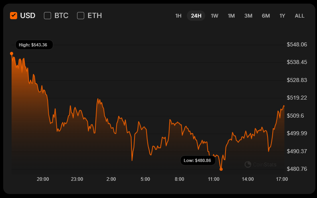Click the $480.76 price axis label
The width and height of the screenshot is (317, 198).
(297, 169)
